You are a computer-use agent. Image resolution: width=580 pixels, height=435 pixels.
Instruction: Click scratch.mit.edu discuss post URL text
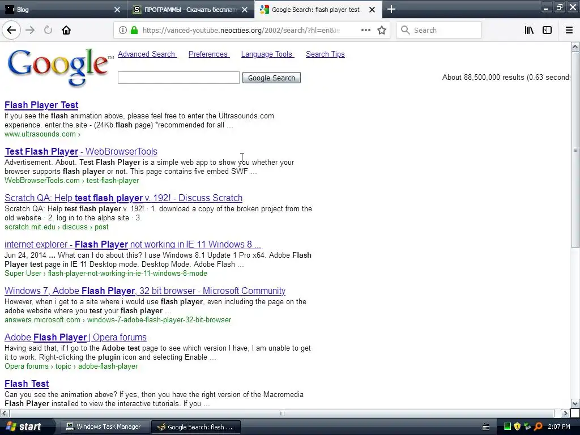click(57, 227)
